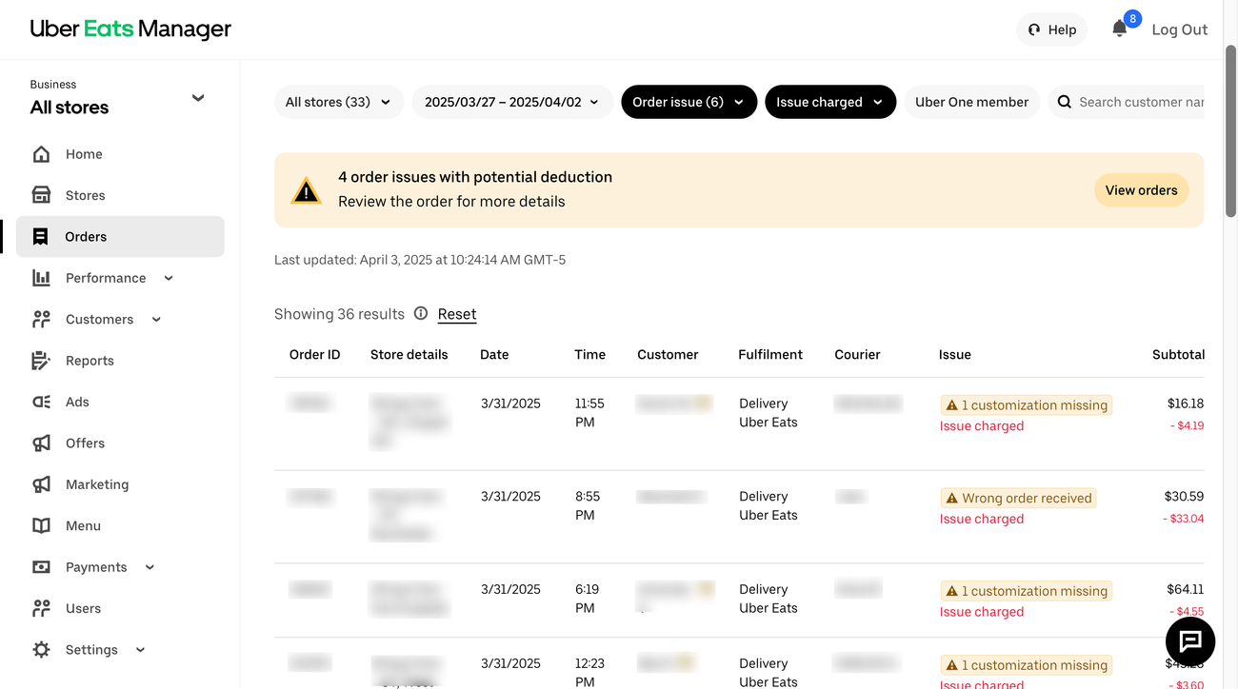1238x689 pixels.
Task: Click the search magnifier icon
Action: (1065, 102)
